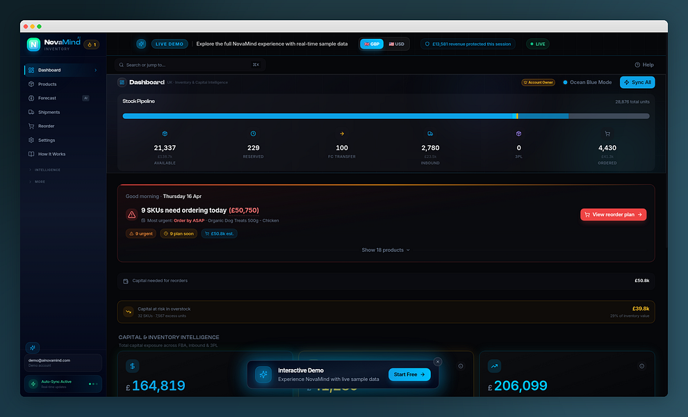
Task: Click the 21,337 available value
Action: 165,148
